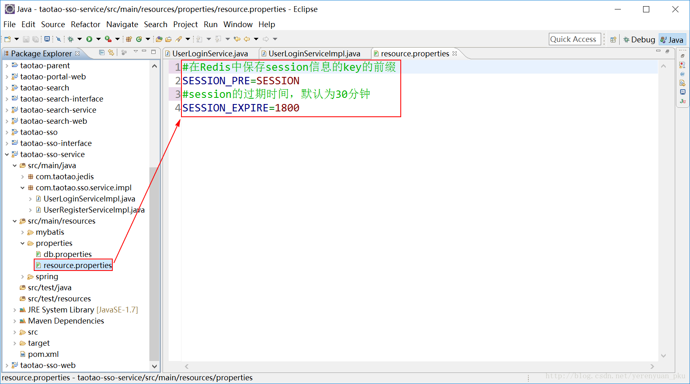The width and height of the screenshot is (690, 384).
Task: Switch to the Java perspective
Action: tap(672, 39)
